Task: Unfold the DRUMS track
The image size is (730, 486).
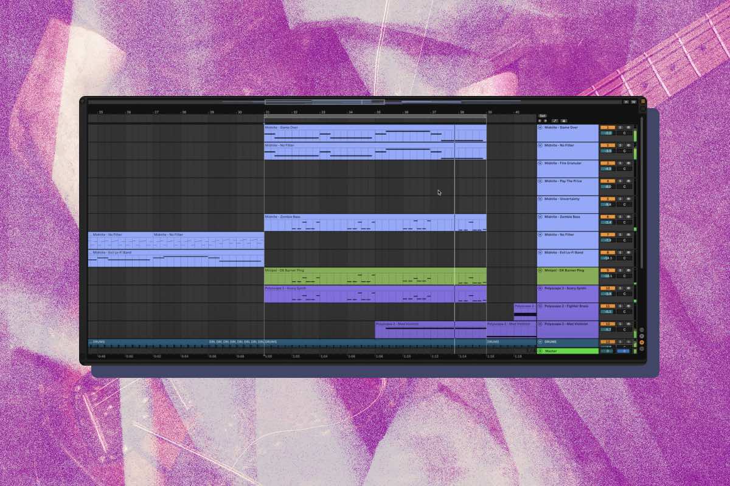Action: pos(540,341)
